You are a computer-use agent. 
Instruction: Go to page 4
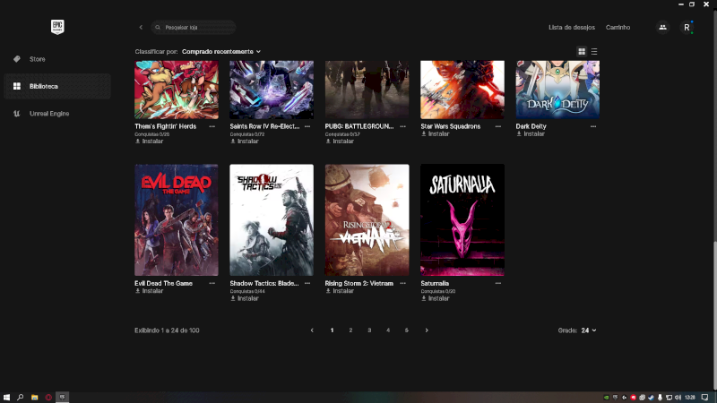coord(388,330)
